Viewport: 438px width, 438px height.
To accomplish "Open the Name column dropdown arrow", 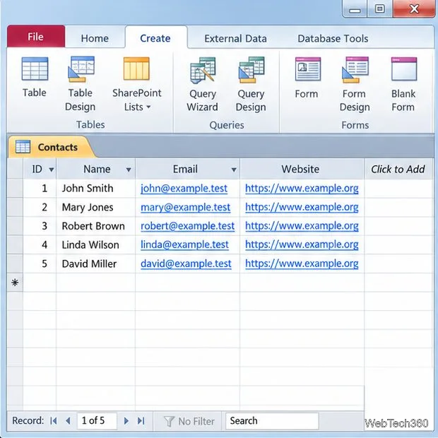I will (129, 170).
